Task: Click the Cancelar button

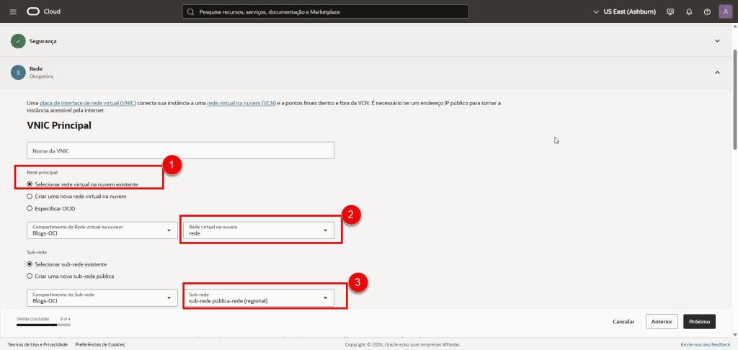Action: [623, 322]
